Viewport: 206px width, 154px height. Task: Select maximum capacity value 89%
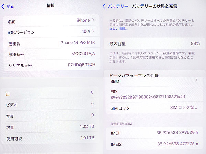click(x=195, y=43)
